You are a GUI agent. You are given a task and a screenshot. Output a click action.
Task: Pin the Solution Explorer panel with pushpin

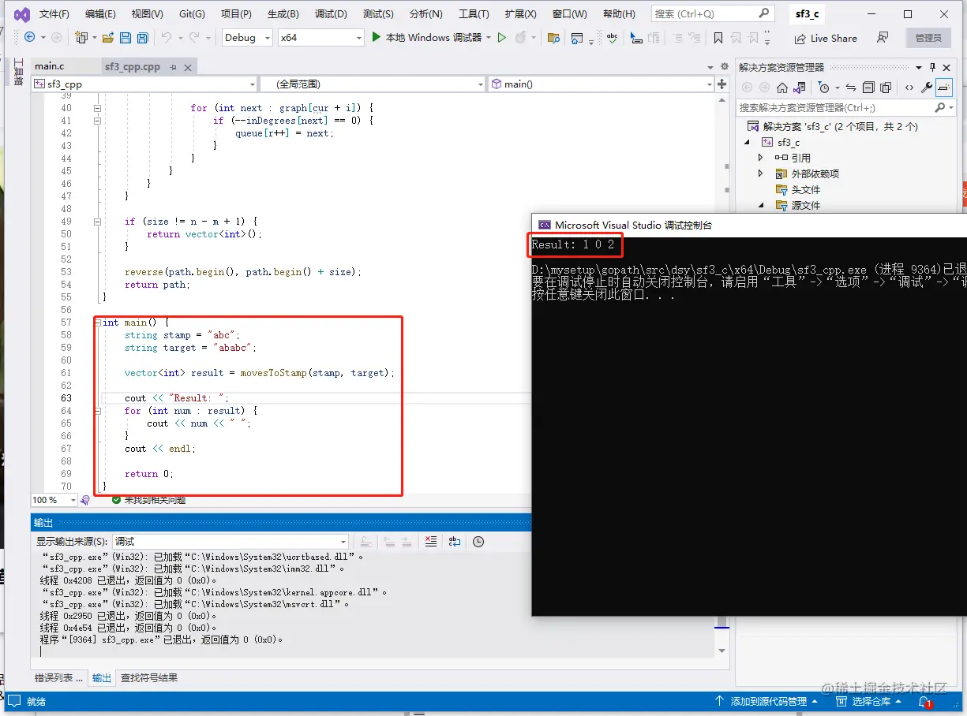[x=932, y=67]
